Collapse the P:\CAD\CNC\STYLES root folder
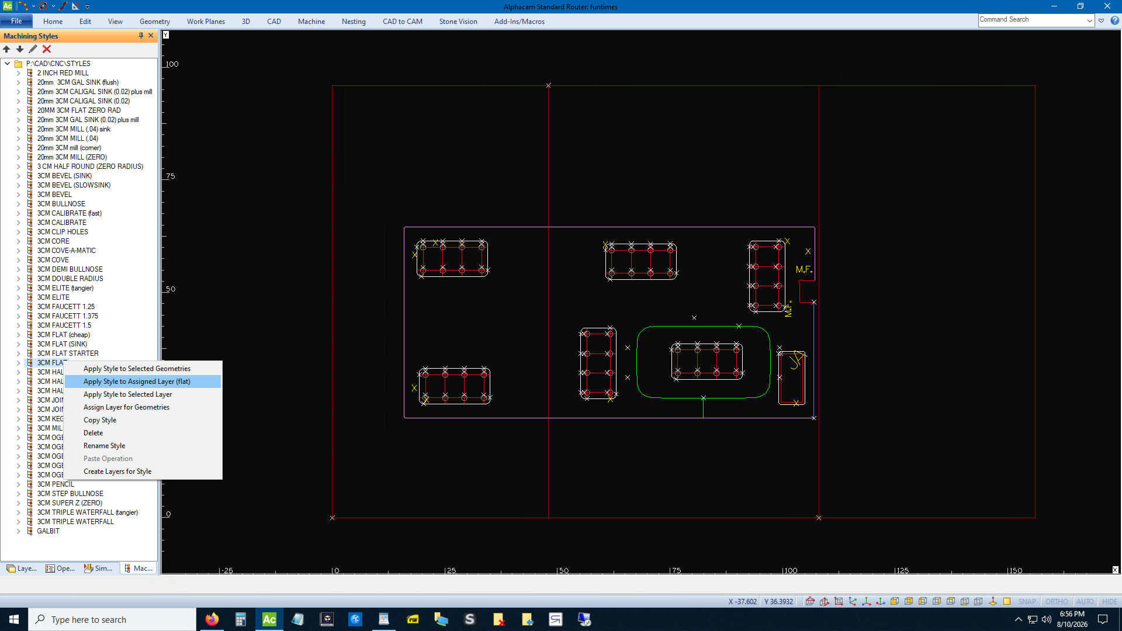The width and height of the screenshot is (1122, 631). point(7,64)
